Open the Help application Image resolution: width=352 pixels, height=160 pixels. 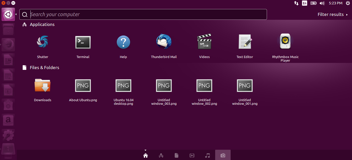point(123,42)
